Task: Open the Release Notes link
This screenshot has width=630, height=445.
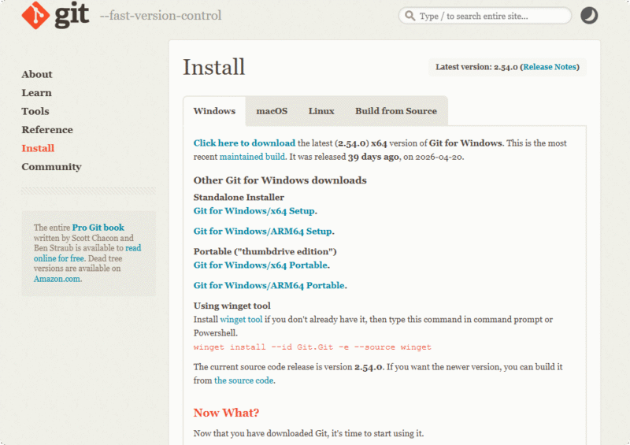Action: (x=550, y=67)
